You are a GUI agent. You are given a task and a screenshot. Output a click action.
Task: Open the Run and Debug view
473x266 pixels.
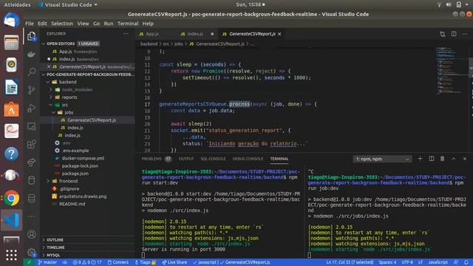[31, 108]
